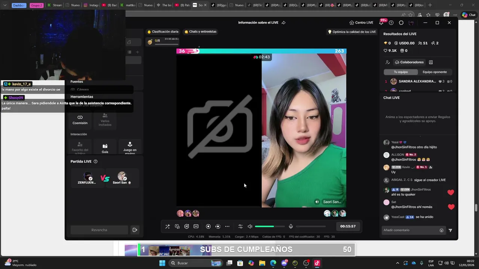Open the audio mixer settings icon
Image resolution: width=479 pixels, height=269 pixels.
[240, 226]
